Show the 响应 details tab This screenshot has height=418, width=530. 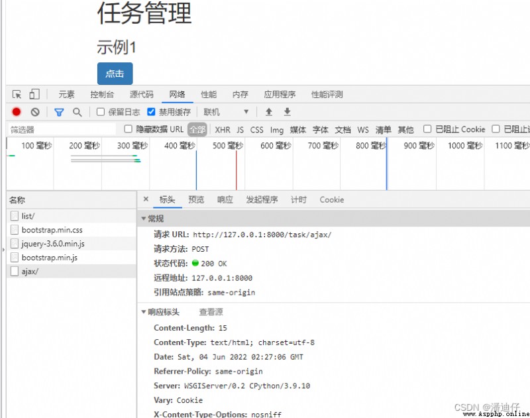pyautogui.click(x=225, y=199)
